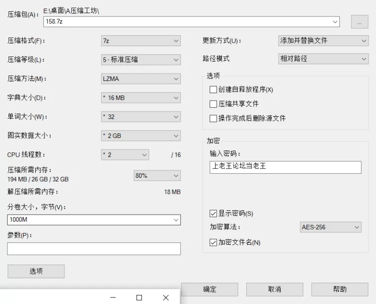Maximize the window at the bottom
The width and height of the screenshot is (376, 304).
[x=139, y=298]
